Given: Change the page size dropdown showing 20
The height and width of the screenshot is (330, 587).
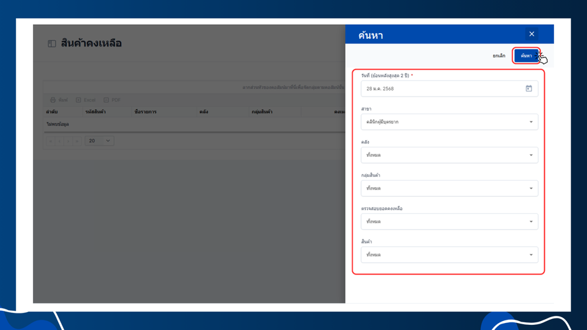Looking at the screenshot, I should click(99, 141).
